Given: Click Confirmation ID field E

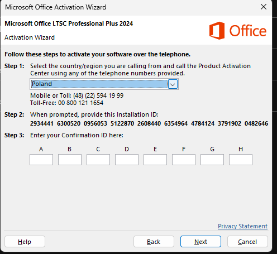Looking at the screenshot, I should point(155,160).
